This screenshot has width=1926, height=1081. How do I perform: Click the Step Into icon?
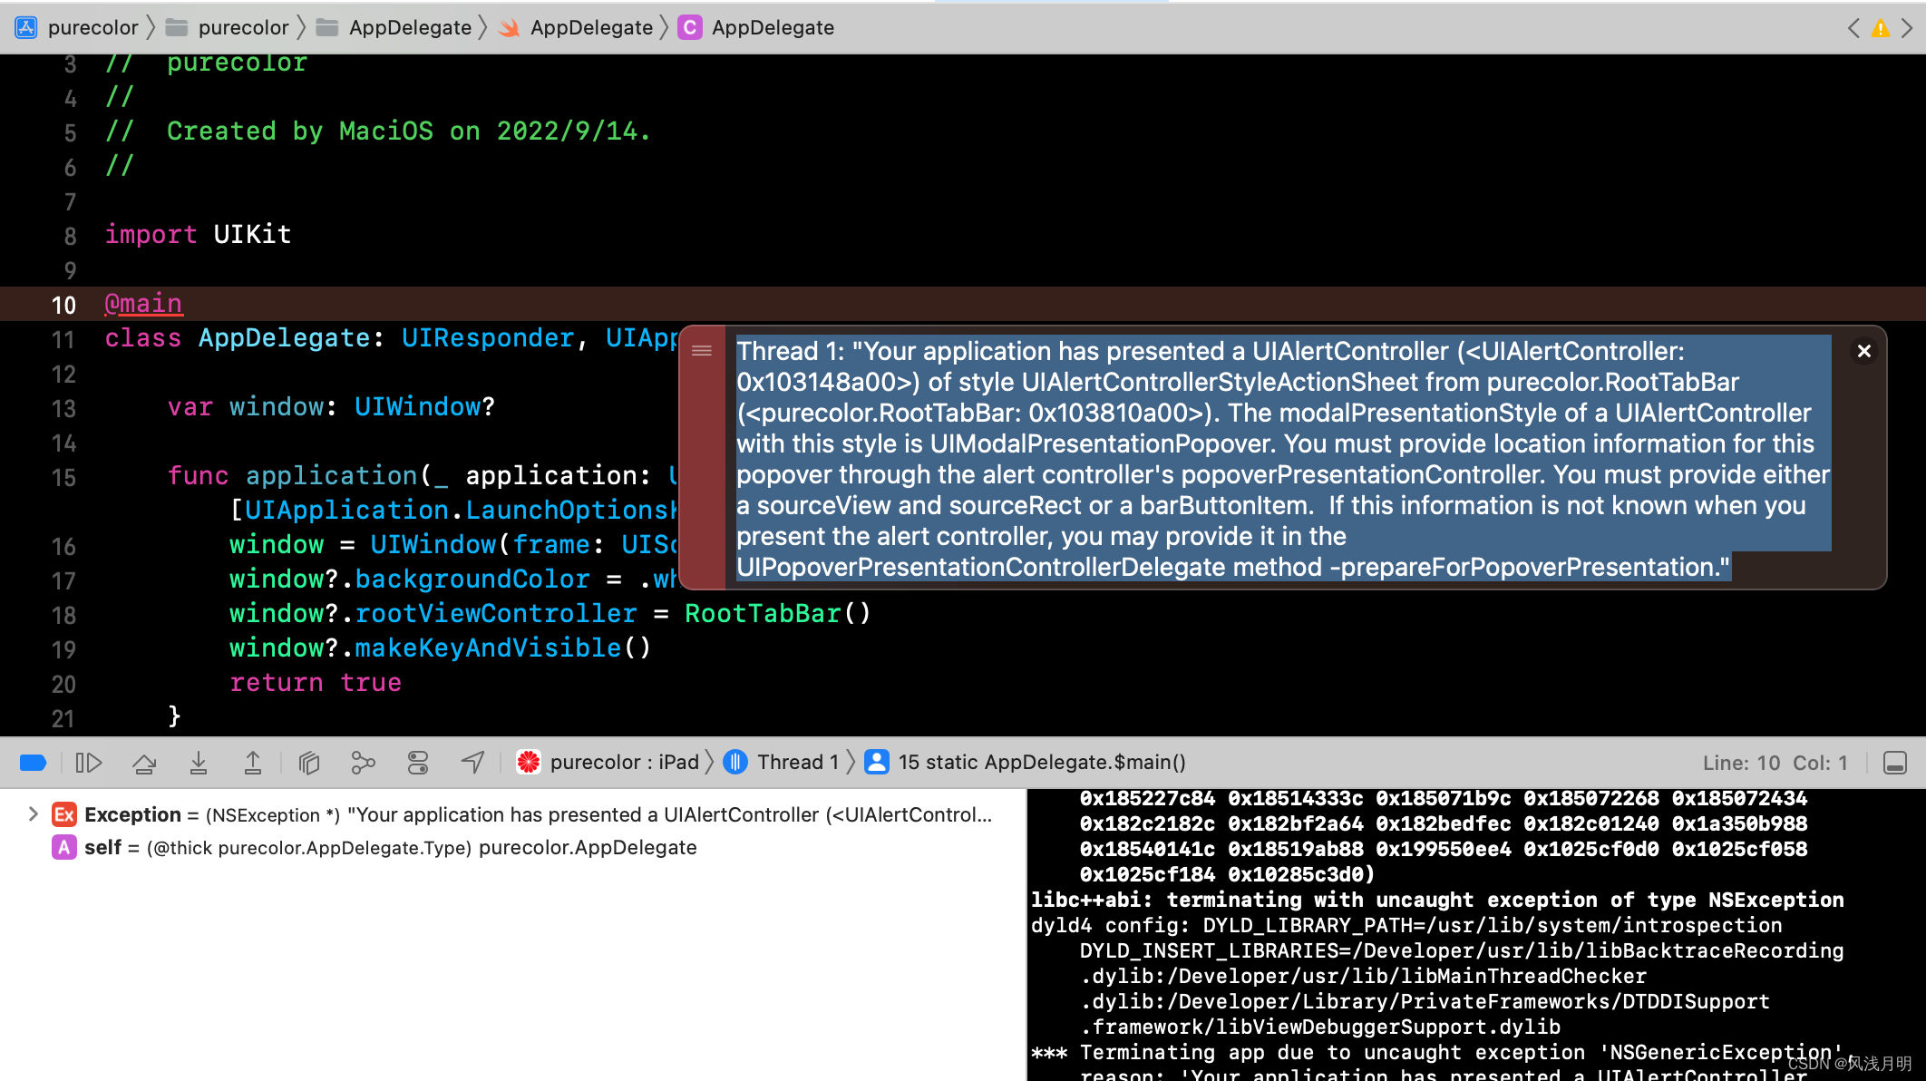click(199, 763)
